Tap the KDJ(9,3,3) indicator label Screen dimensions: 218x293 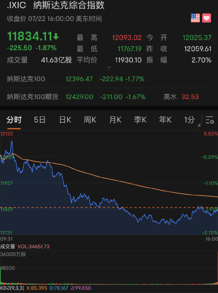[x=12, y=288]
